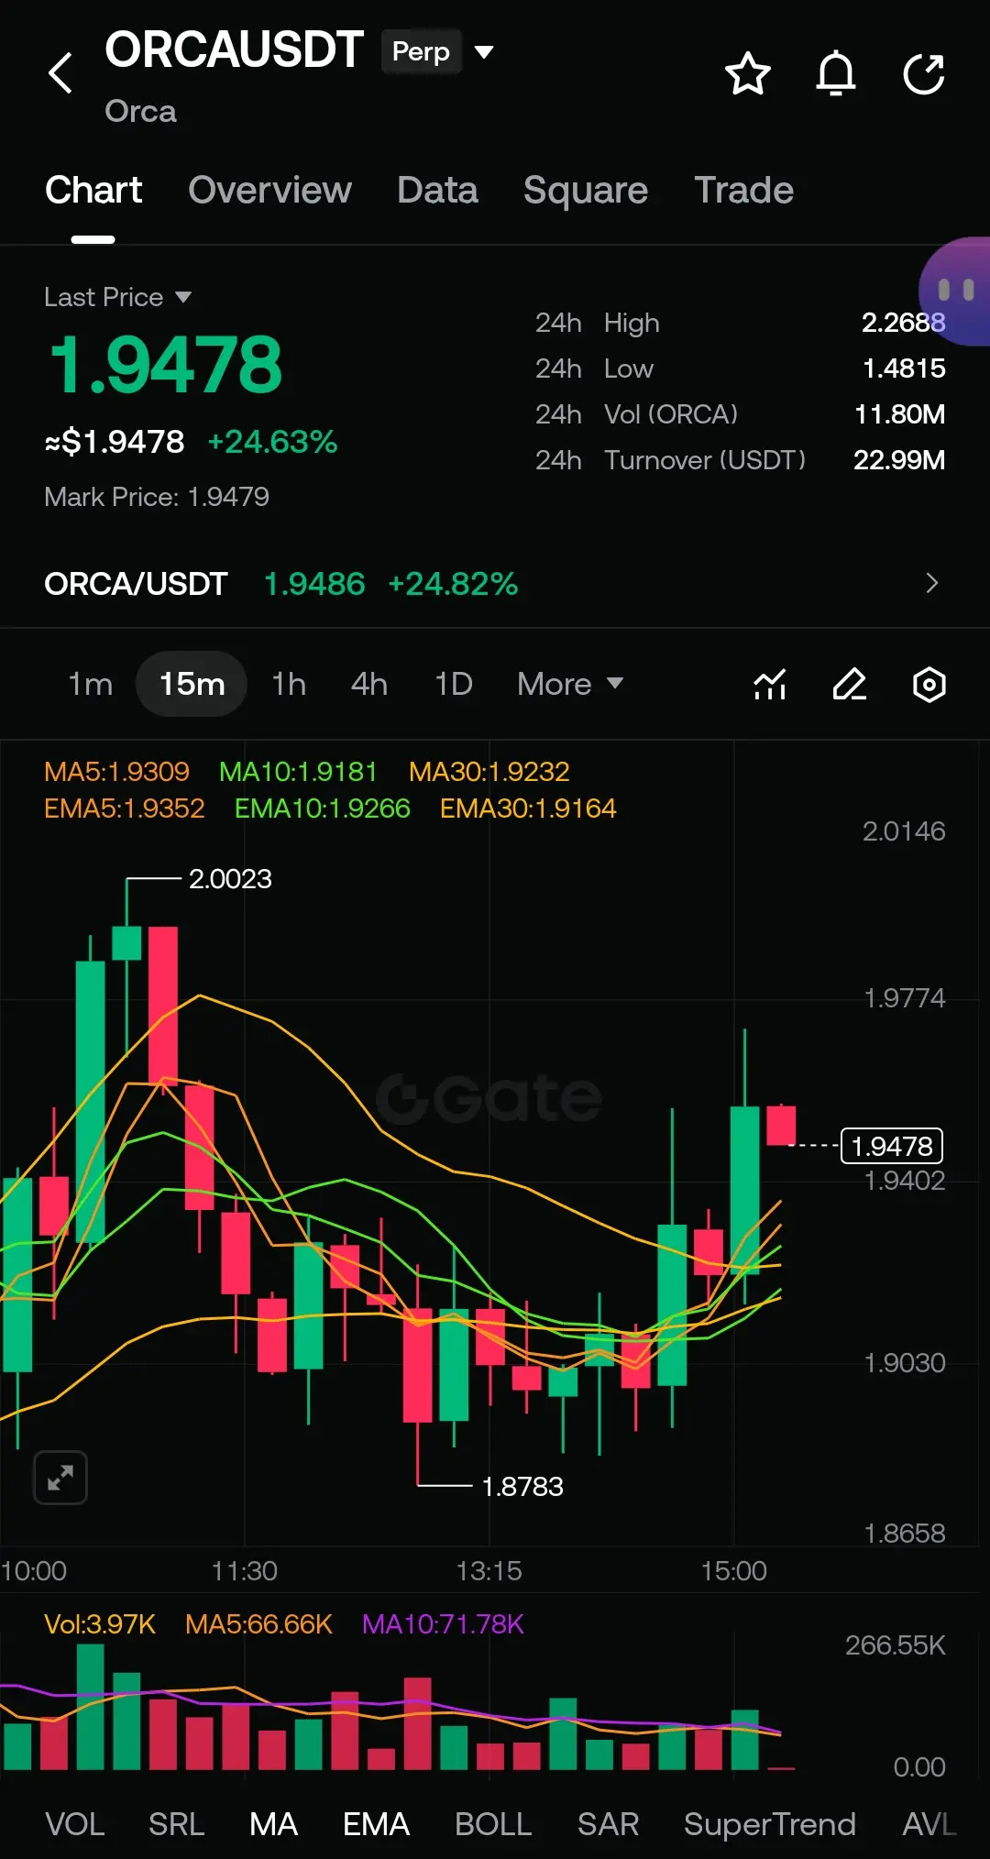The image size is (990, 1859).
Task: Open More timeframes dropdown
Action: pos(570,684)
